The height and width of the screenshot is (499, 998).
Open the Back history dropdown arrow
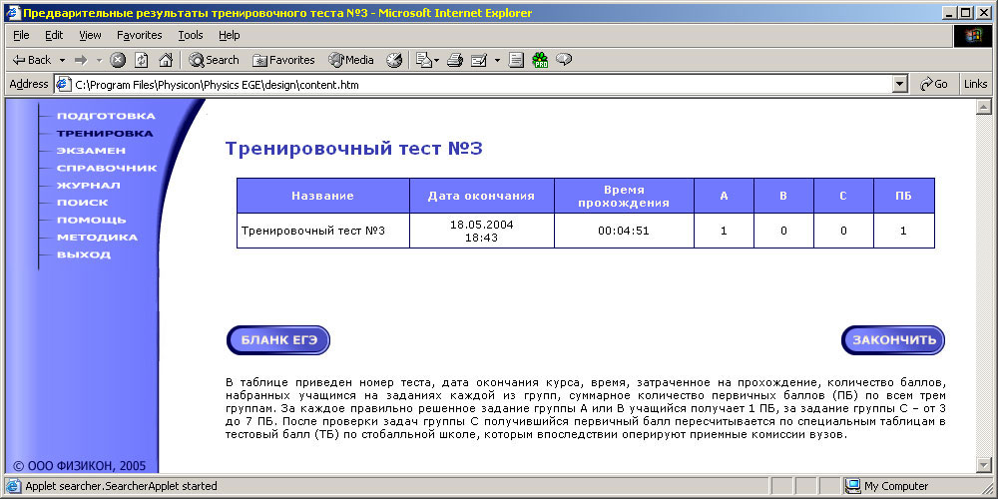[62, 60]
